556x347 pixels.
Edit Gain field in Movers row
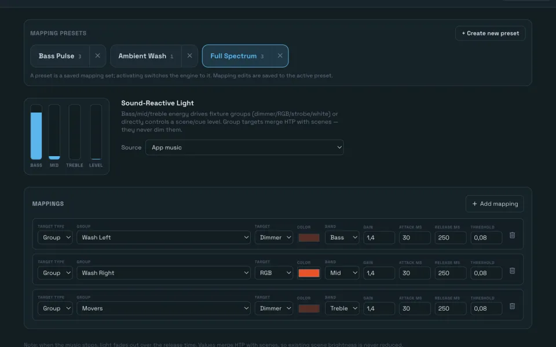click(379, 308)
